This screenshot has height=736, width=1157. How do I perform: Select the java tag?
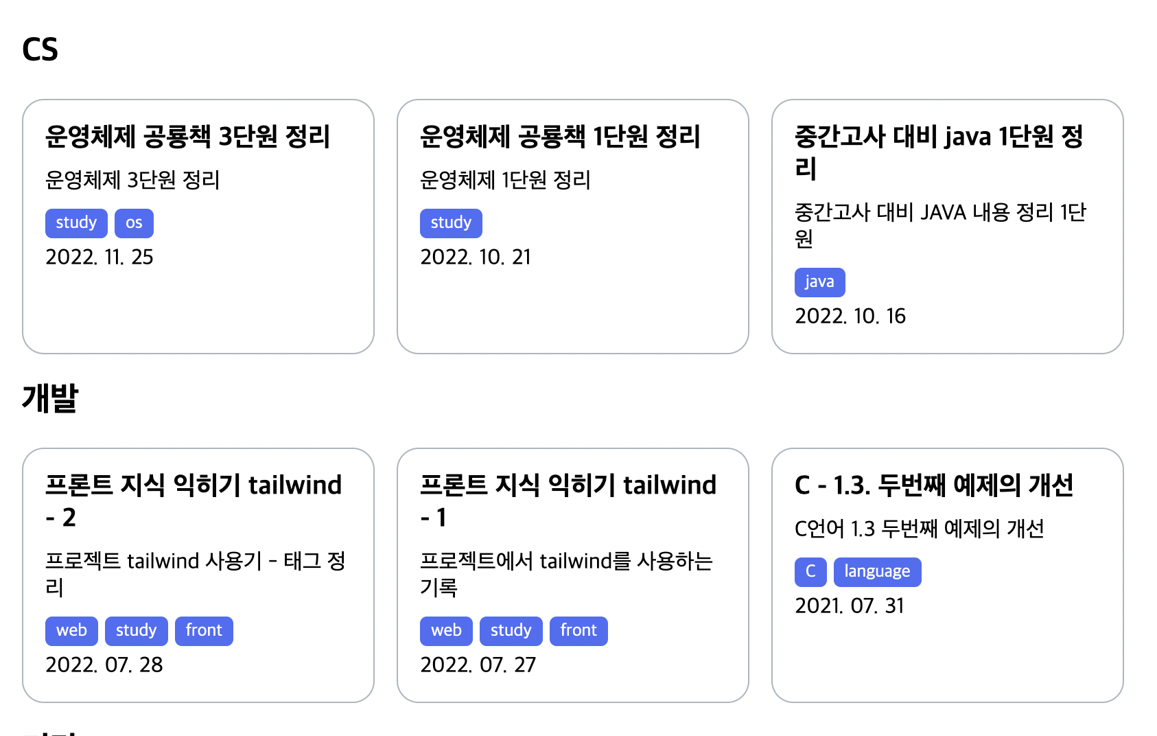click(x=819, y=282)
